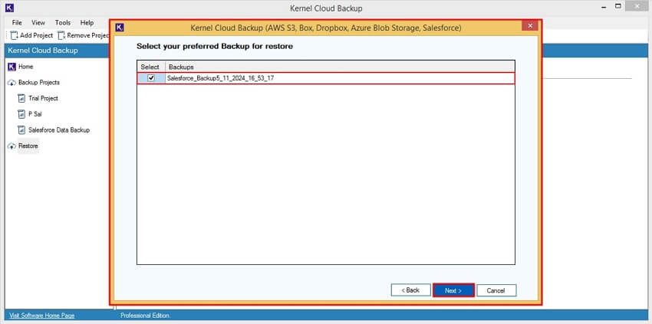Viewport: 652px width, 324px height.
Task: Open the P Sal project
Action: [35, 114]
